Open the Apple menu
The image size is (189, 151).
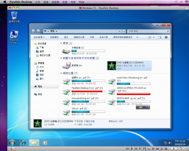(5, 2)
